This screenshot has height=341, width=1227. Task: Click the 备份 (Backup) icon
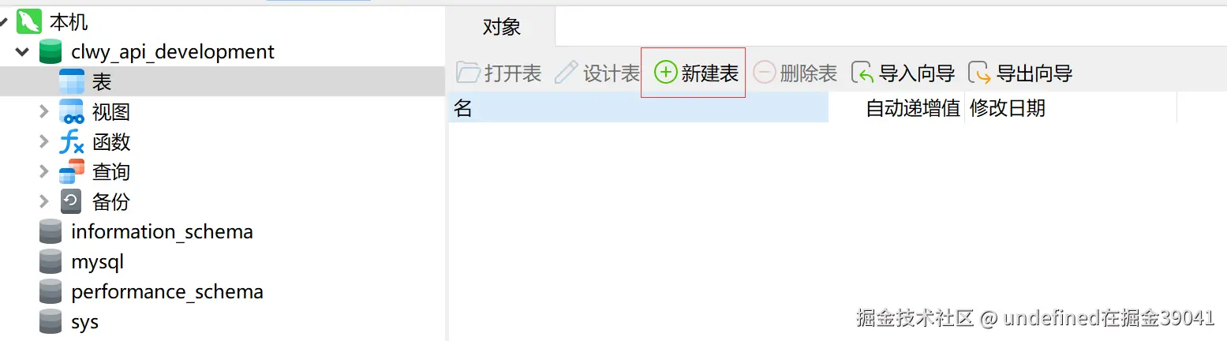(x=72, y=202)
